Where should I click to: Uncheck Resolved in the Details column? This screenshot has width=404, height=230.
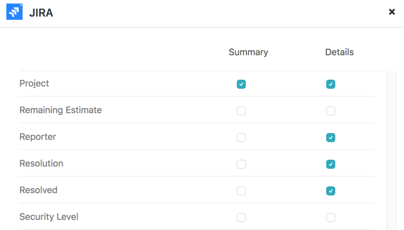pos(331,191)
